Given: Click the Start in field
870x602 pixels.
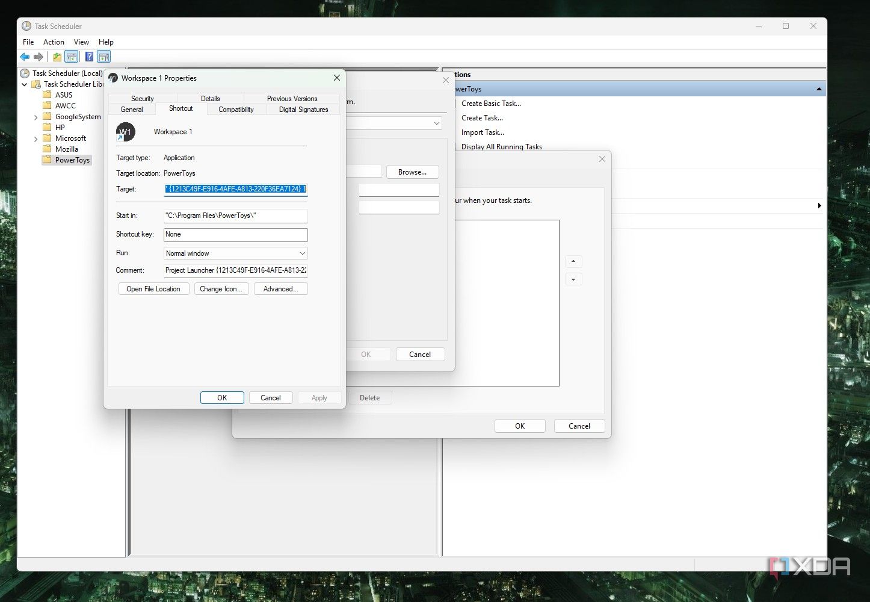Looking at the screenshot, I should click(x=236, y=216).
